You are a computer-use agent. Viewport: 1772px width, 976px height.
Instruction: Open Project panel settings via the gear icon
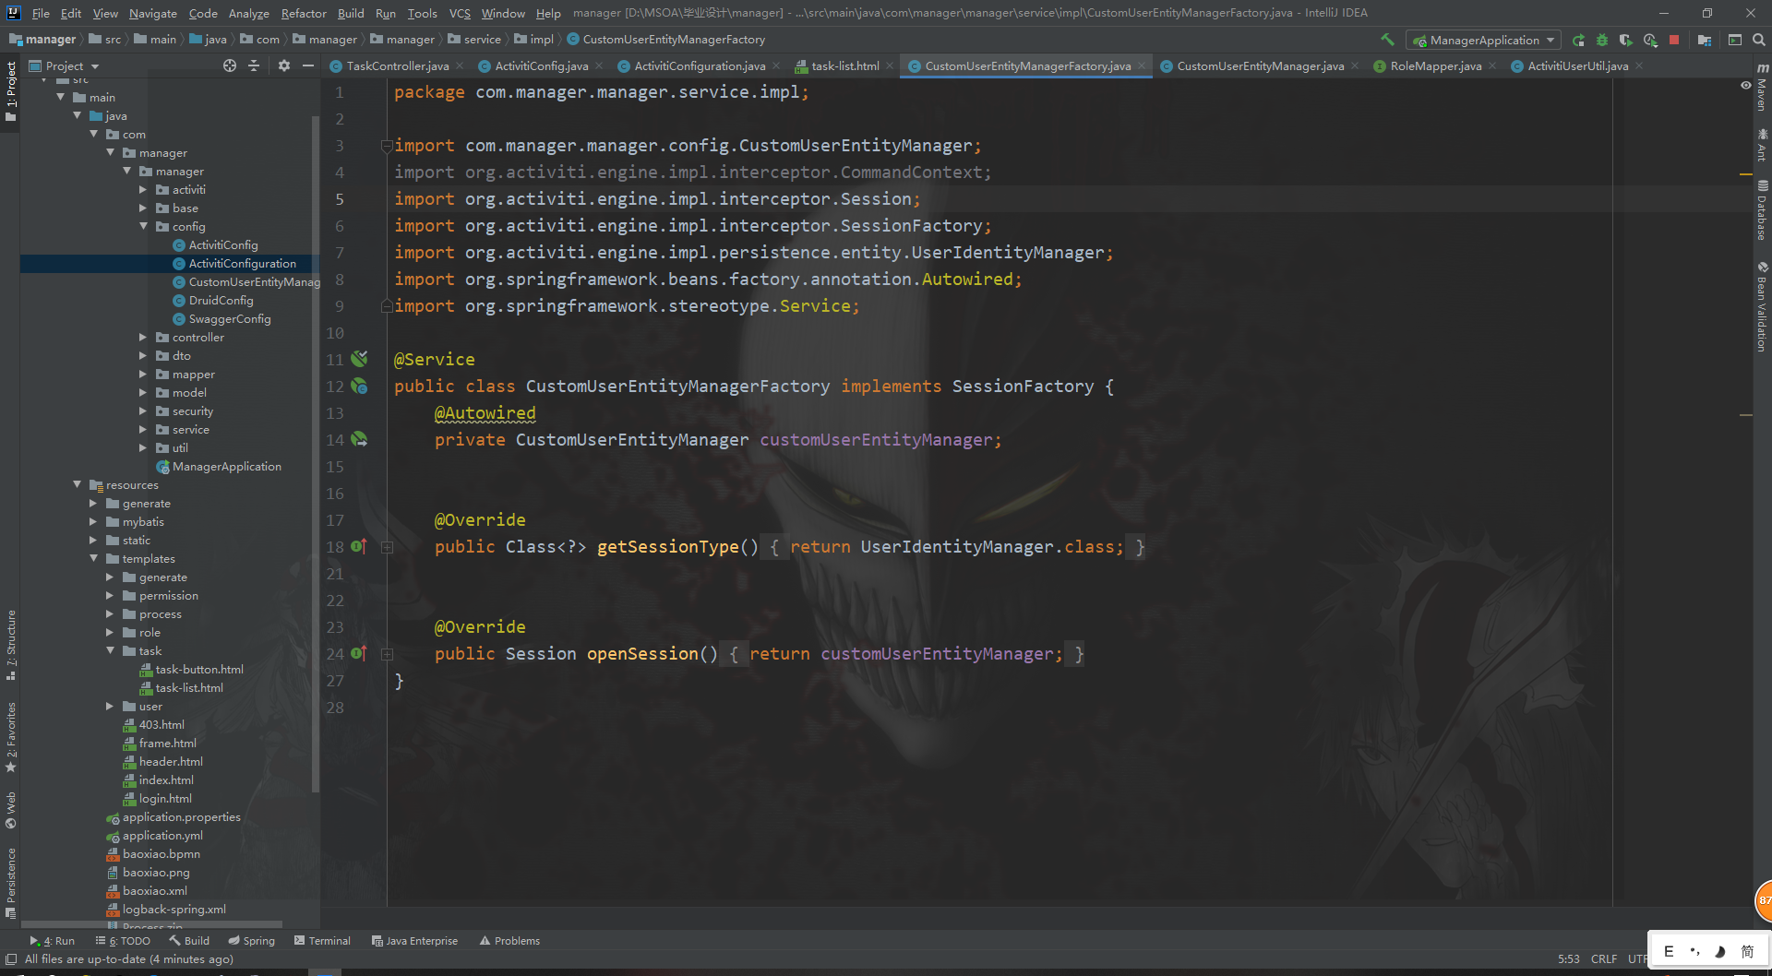pyautogui.click(x=284, y=65)
